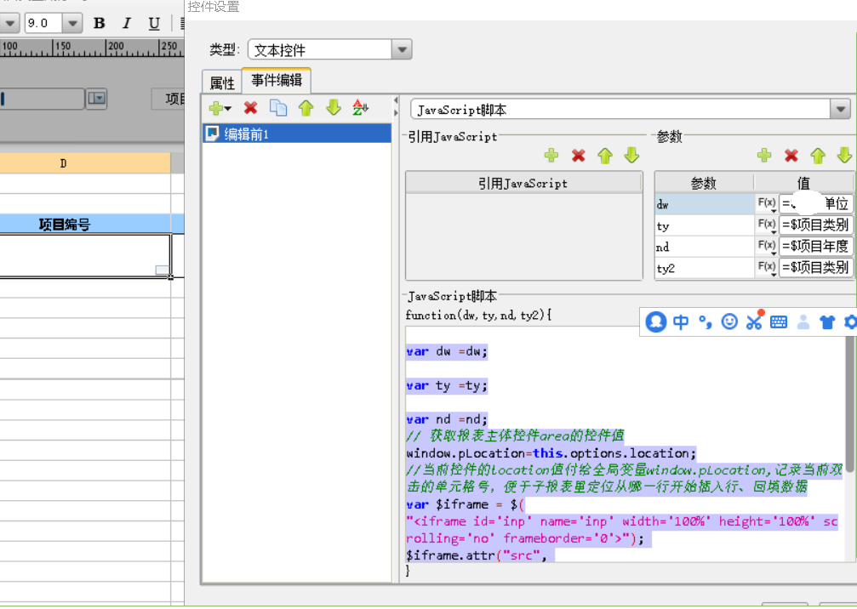Open the F(x) formula selector for nd

pyautogui.click(x=766, y=247)
